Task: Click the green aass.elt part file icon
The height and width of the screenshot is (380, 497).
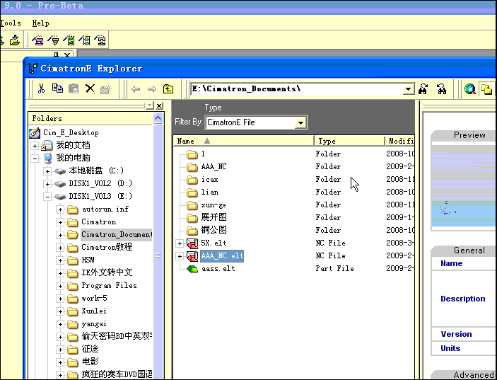Action: tap(192, 269)
